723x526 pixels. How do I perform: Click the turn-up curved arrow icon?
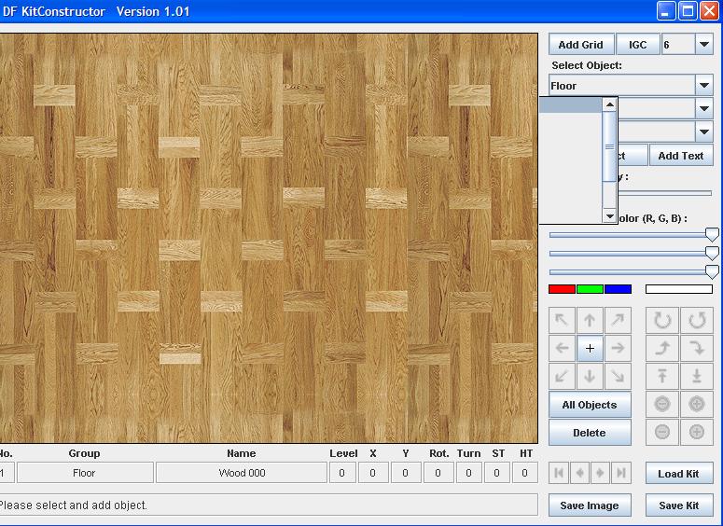coord(662,348)
